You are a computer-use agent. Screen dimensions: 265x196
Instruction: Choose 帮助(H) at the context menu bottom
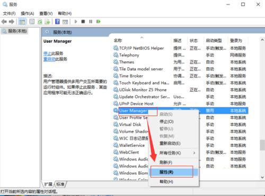tap(174, 182)
